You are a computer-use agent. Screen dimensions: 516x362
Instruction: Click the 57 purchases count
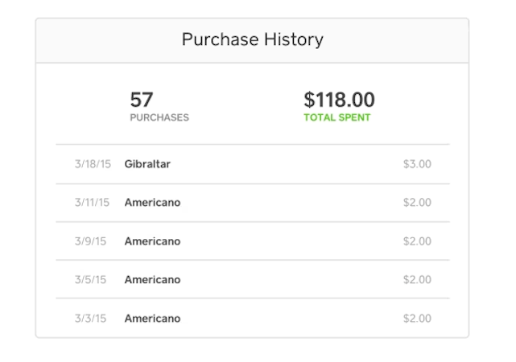point(142,100)
